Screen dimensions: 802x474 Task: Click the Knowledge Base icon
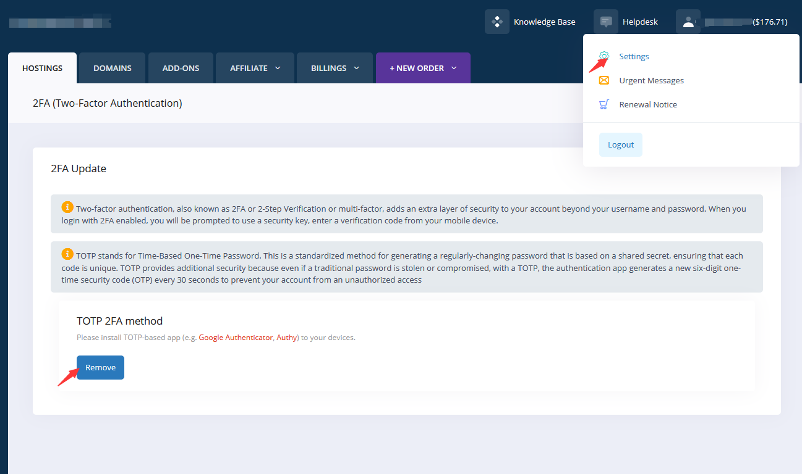click(x=497, y=22)
